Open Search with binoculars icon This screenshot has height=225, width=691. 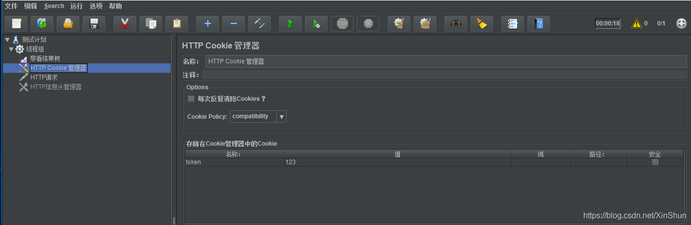click(x=456, y=23)
